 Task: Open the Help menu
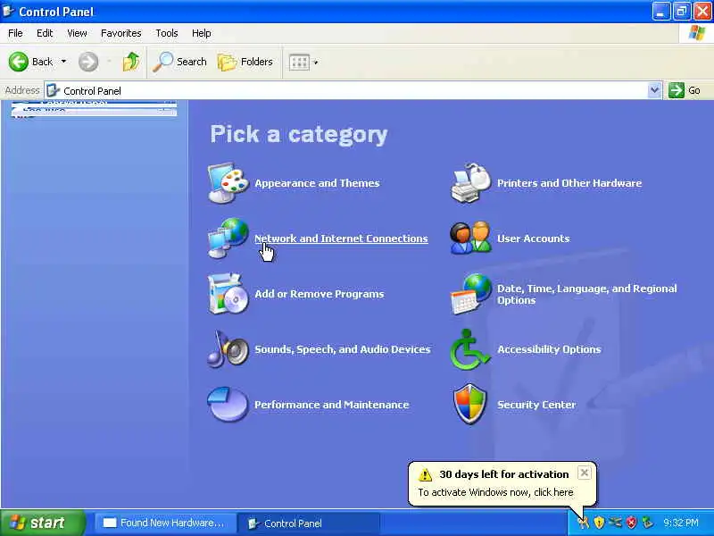click(202, 33)
